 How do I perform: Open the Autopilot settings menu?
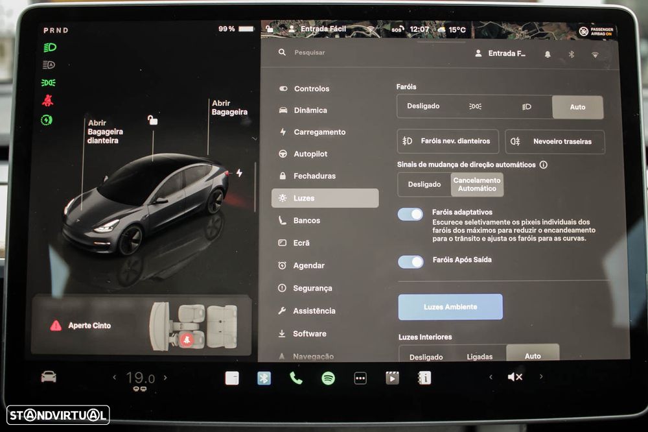pos(304,154)
